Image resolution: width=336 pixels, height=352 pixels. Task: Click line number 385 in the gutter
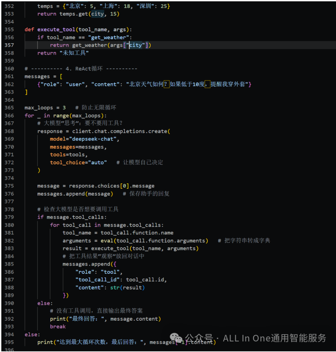9,264
